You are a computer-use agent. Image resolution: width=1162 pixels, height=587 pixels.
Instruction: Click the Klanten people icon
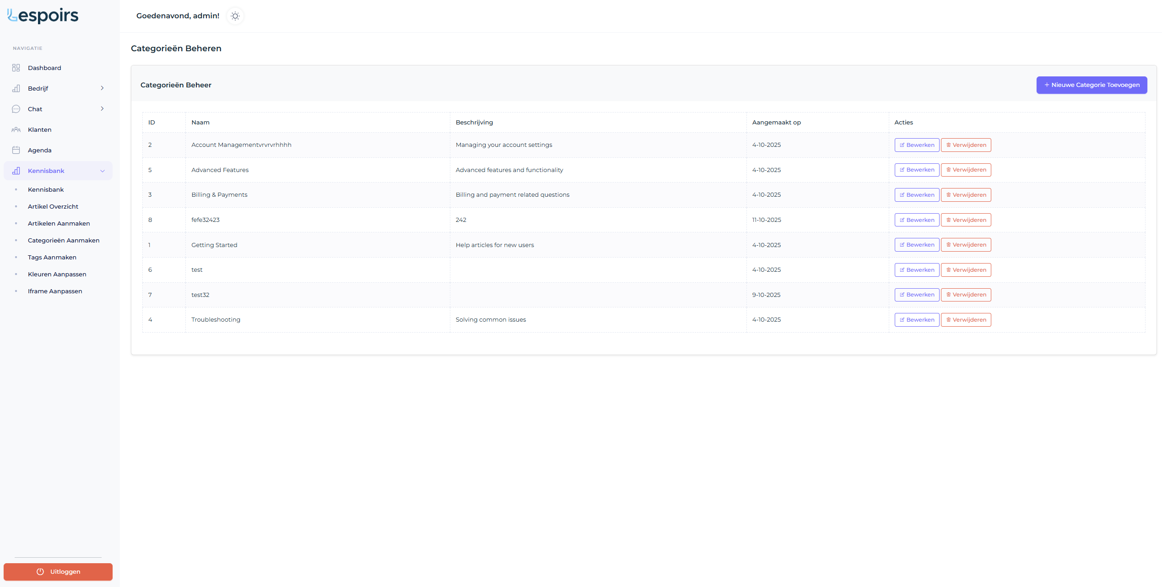click(16, 129)
